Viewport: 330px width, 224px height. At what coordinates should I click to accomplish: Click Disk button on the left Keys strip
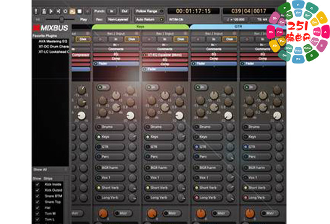pyautogui.click(x=132, y=39)
